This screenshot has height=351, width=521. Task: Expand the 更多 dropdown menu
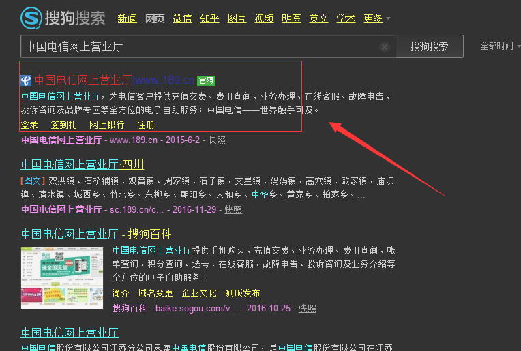click(377, 18)
